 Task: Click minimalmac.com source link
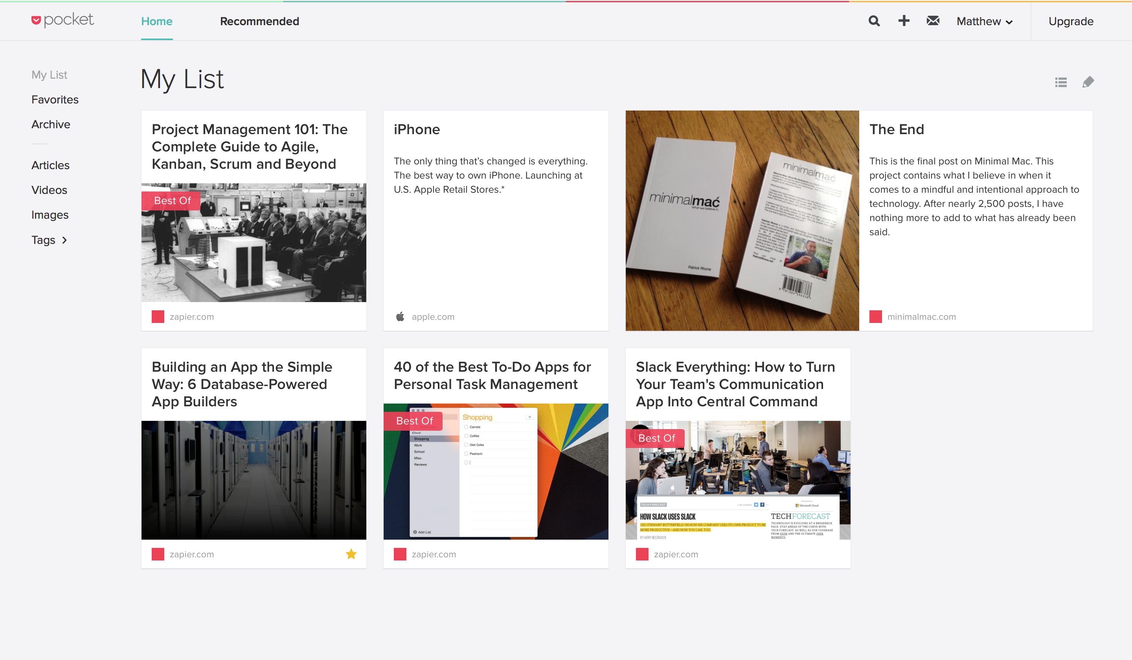[x=922, y=317]
